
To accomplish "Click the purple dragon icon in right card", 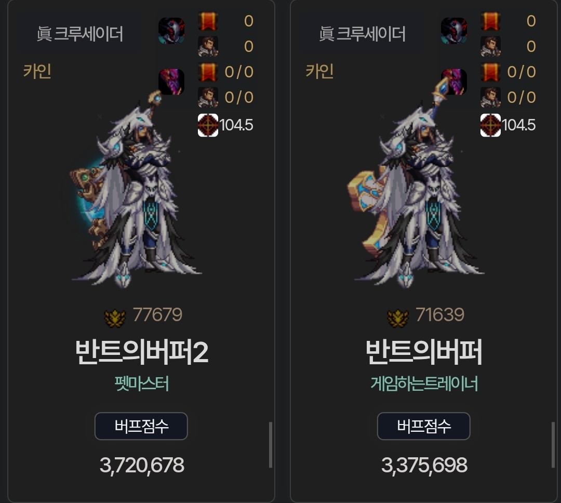I will 453,82.
